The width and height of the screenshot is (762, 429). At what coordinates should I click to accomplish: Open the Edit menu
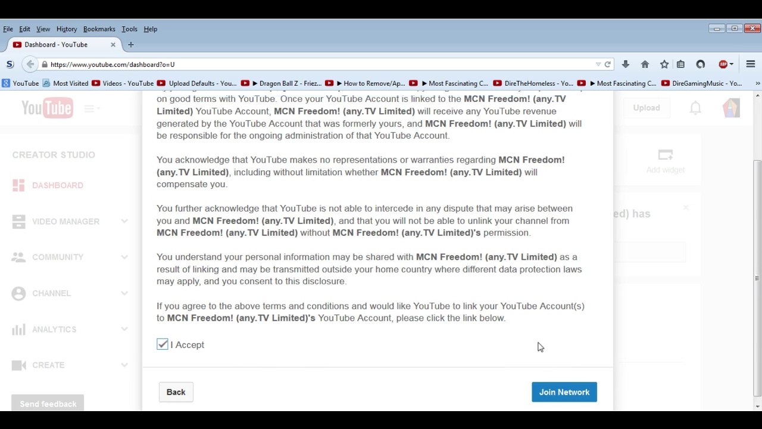(24, 29)
